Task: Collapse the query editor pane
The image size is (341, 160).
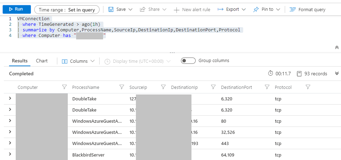Action: (x=336, y=47)
